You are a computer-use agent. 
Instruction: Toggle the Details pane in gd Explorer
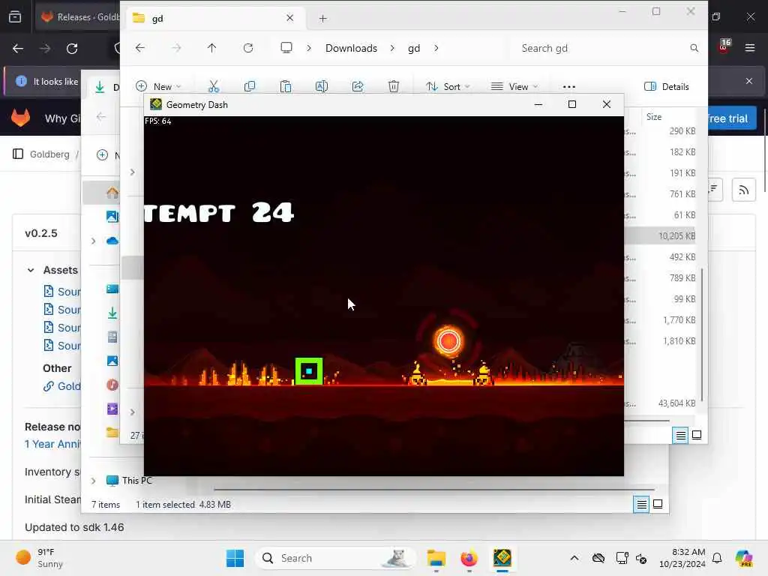[x=666, y=87]
